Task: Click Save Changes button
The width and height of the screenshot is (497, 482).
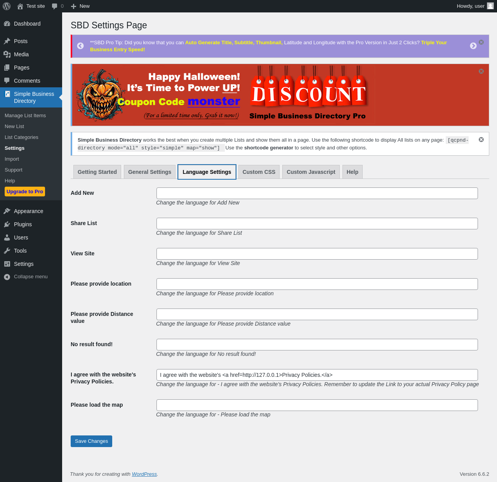Action: [x=91, y=441]
